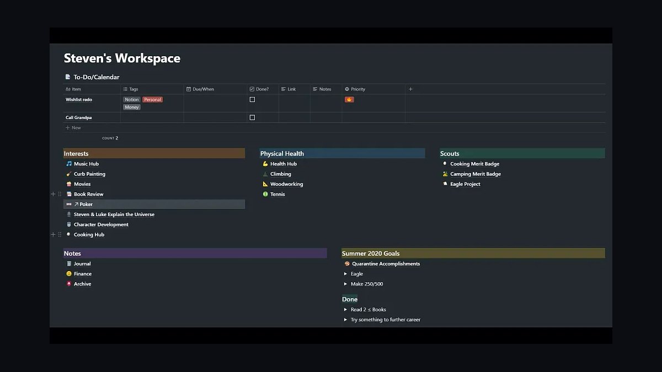Screen dimensions: 662x372
Task: Open the Link column header menu
Action: coord(295,89)
